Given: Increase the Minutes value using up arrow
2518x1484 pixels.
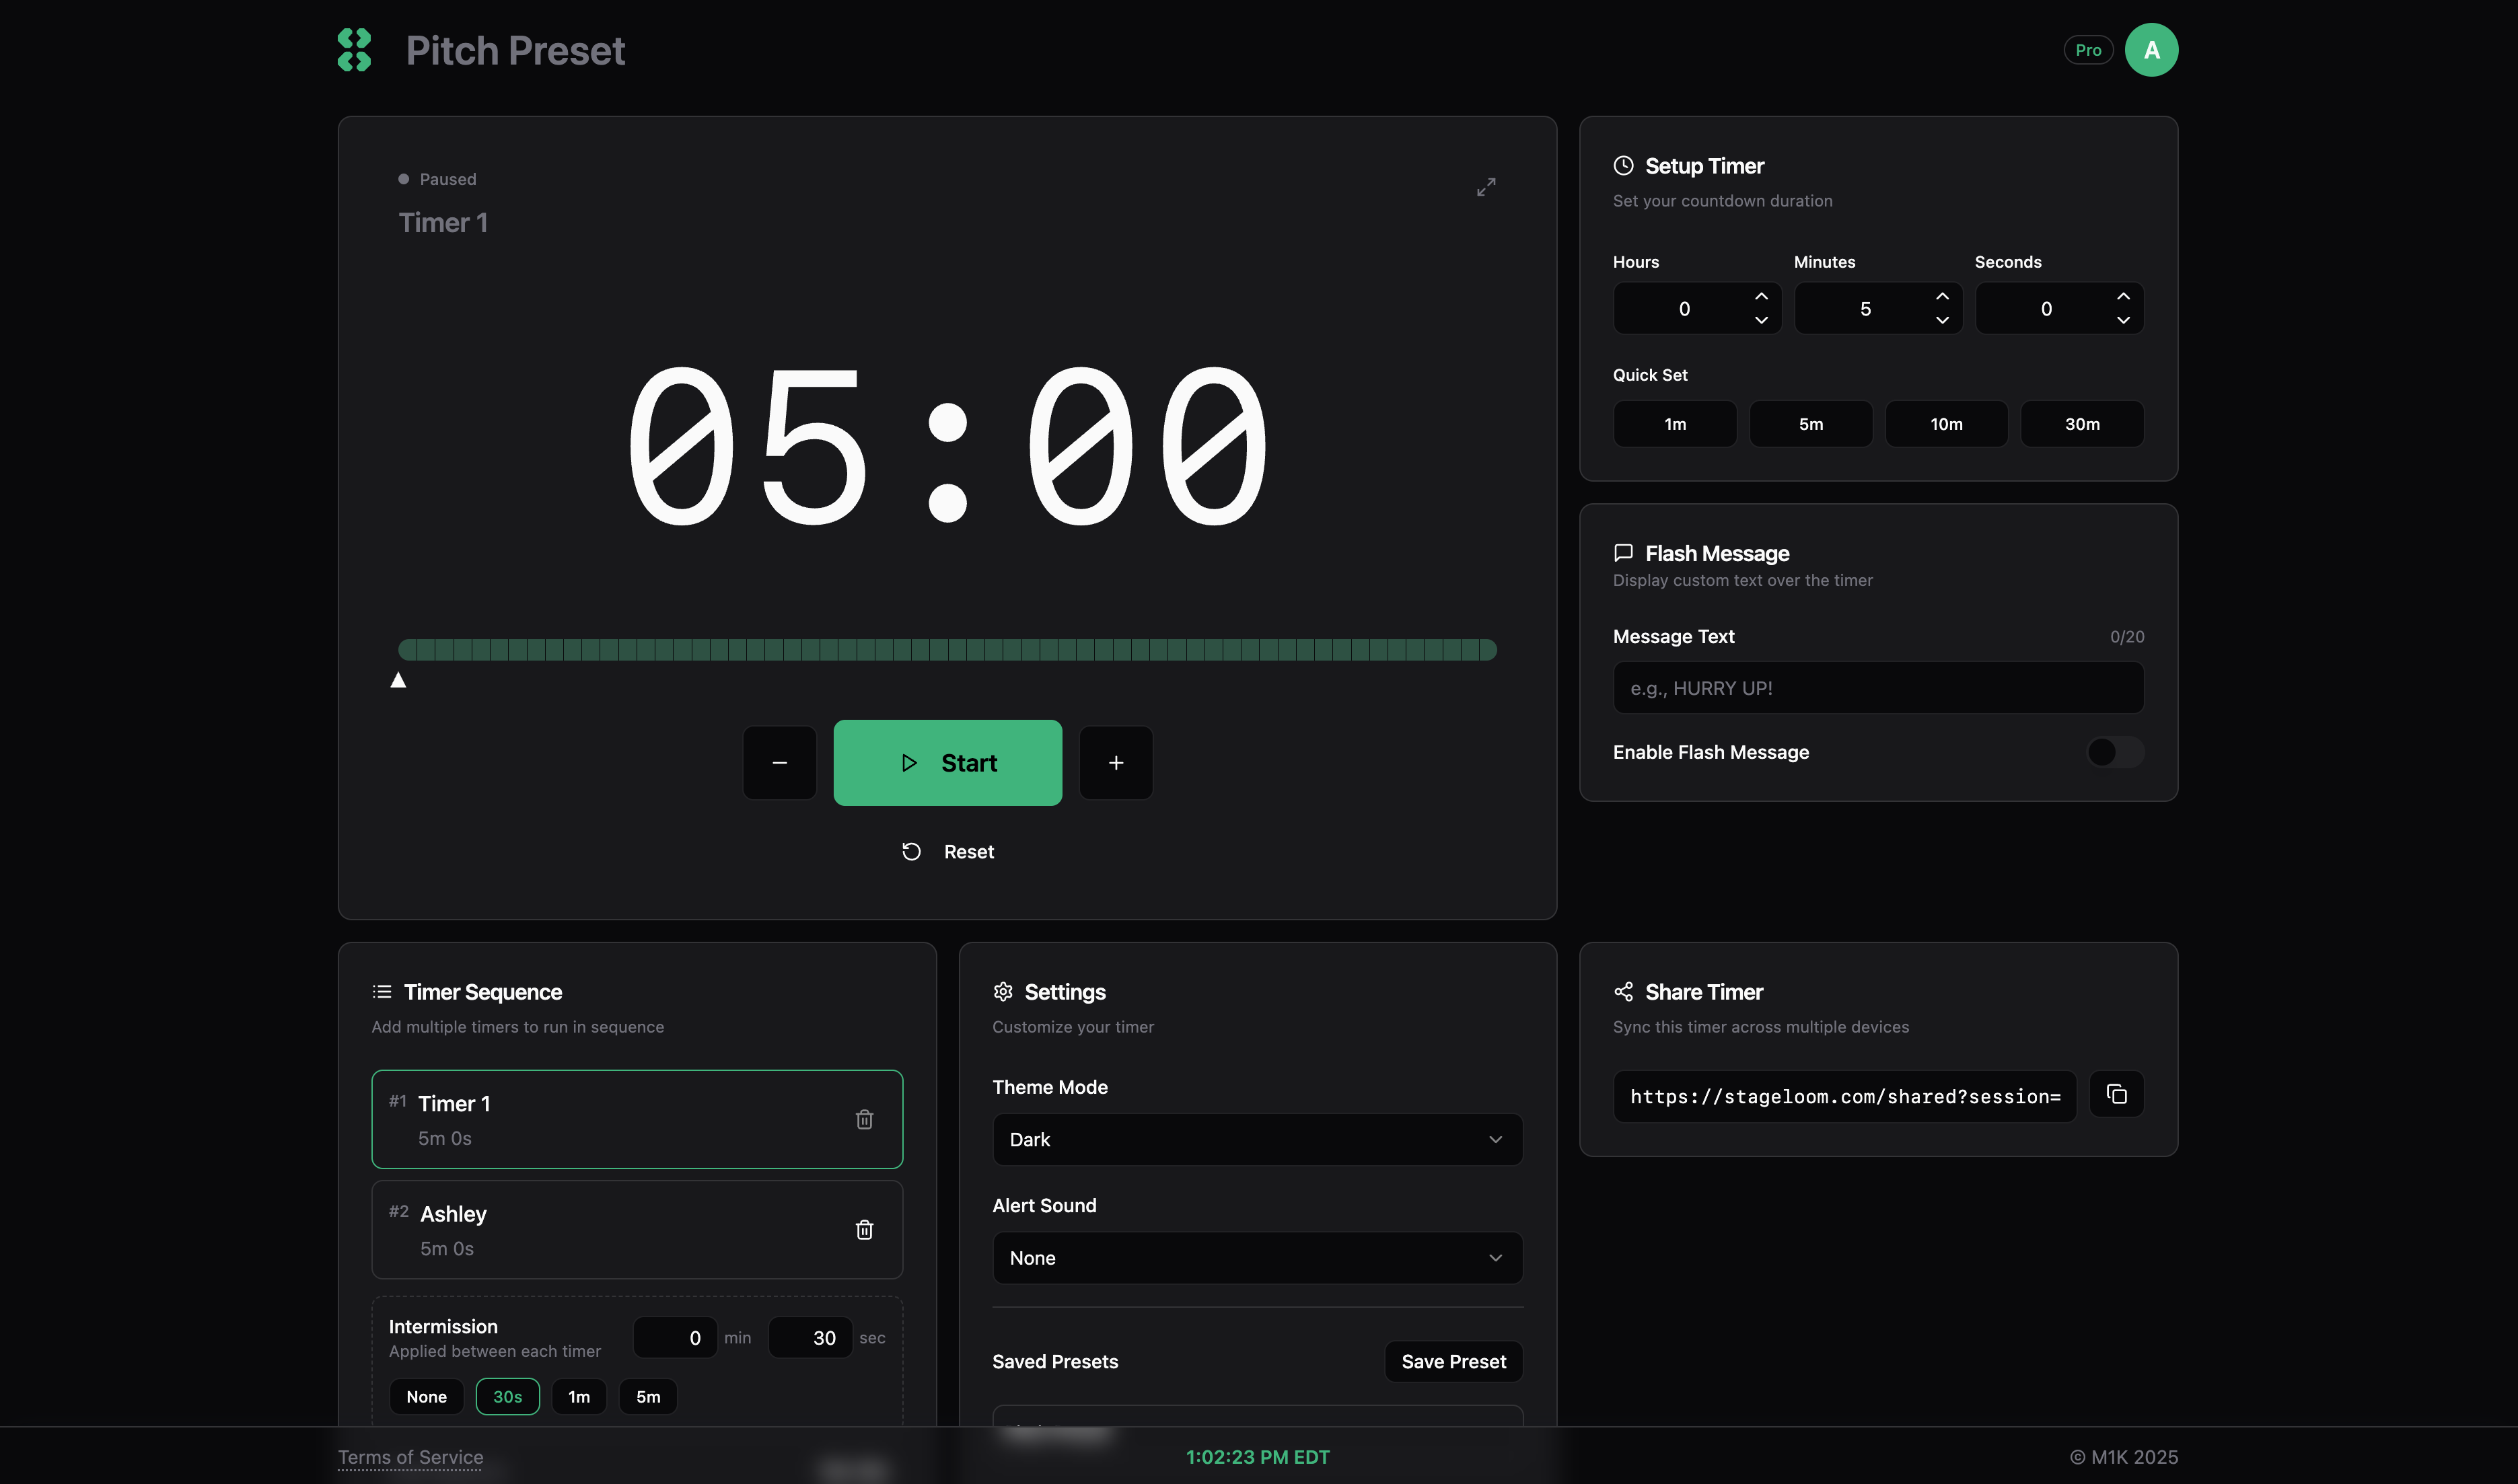Looking at the screenshot, I should [1942, 296].
